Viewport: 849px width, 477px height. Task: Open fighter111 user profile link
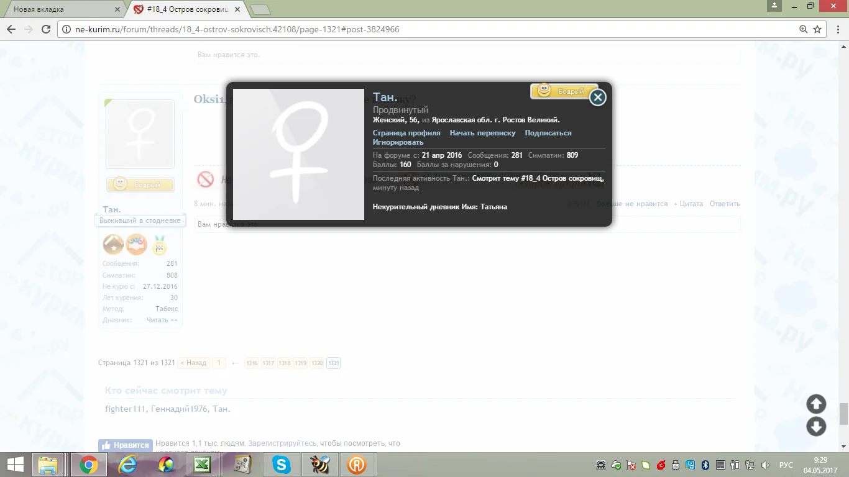[126, 409]
